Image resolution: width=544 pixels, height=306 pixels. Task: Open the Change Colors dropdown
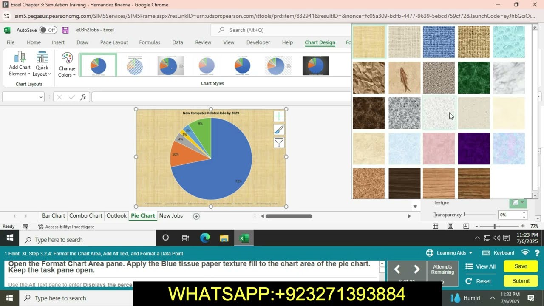[x=67, y=65]
